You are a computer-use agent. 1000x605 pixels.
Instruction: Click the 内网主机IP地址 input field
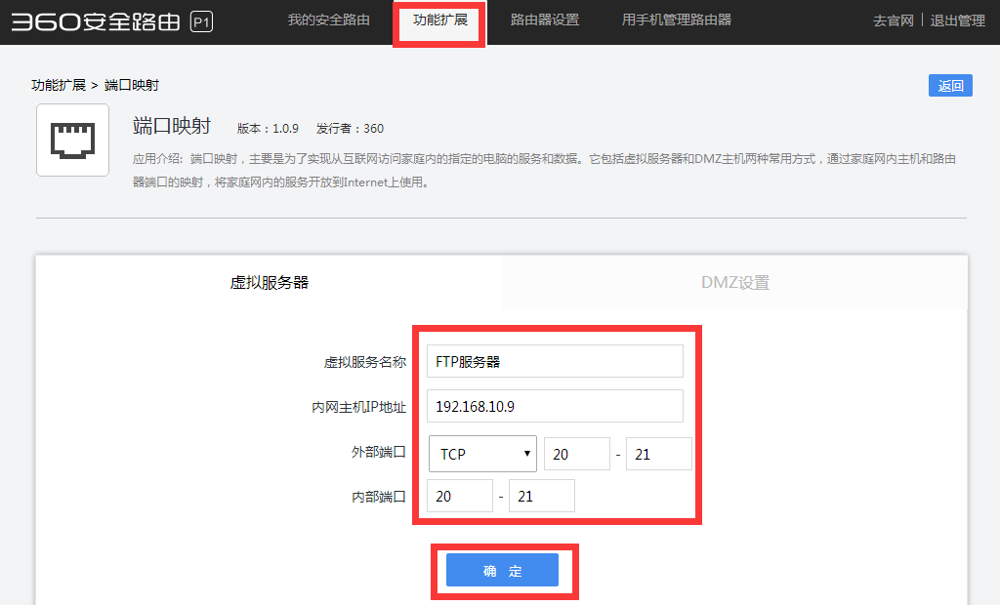[555, 406]
